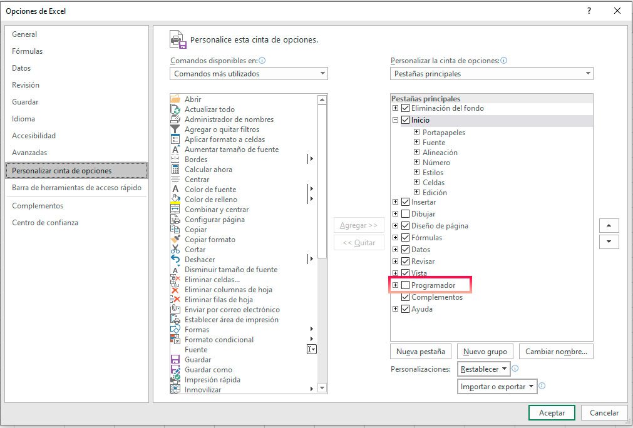Uncheck the Fórmulas tab checkbox

point(405,238)
